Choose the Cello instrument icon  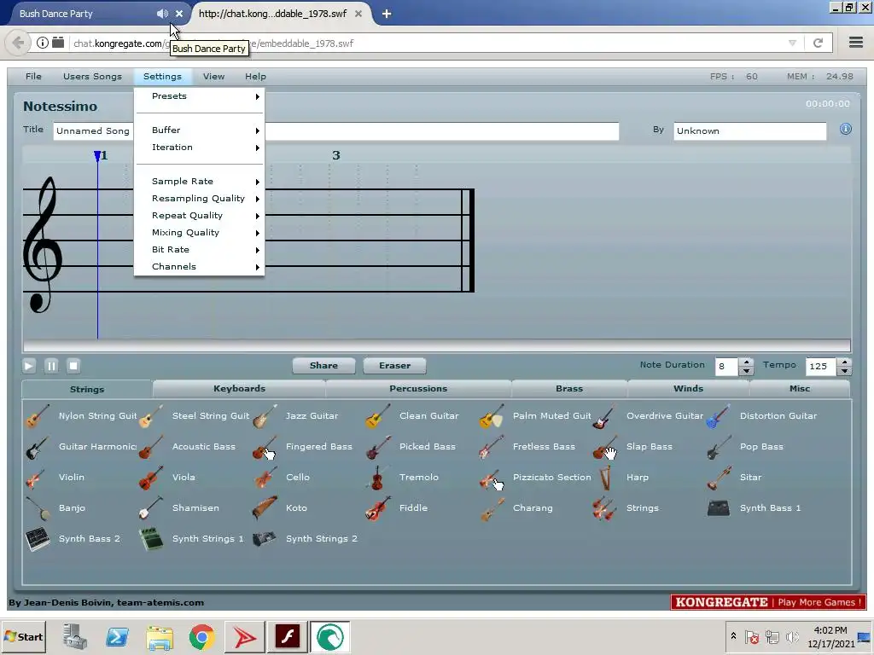click(265, 478)
